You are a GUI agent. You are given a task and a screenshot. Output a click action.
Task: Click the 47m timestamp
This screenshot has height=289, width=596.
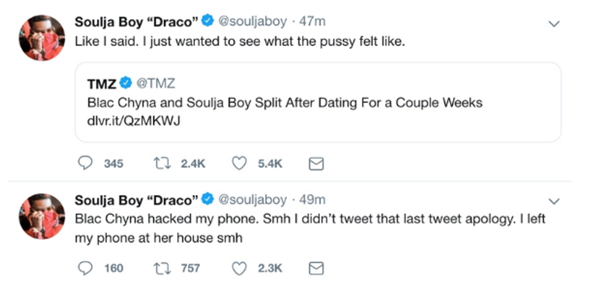(x=313, y=21)
